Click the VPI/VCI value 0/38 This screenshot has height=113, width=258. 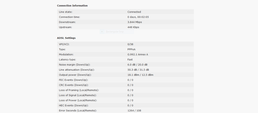coord(130,44)
